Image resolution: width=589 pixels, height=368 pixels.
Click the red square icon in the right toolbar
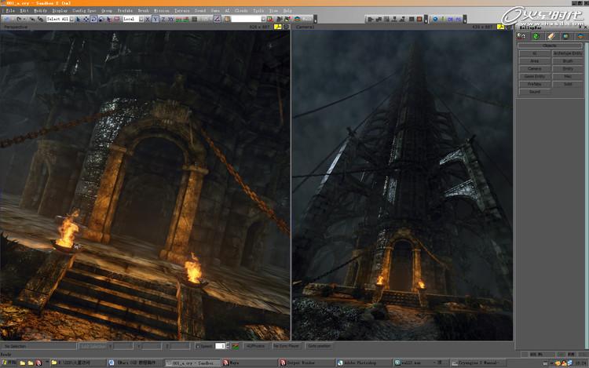click(419, 19)
